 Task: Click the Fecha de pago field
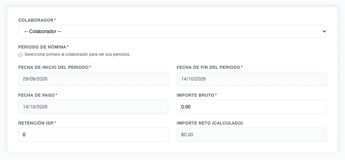(93, 107)
